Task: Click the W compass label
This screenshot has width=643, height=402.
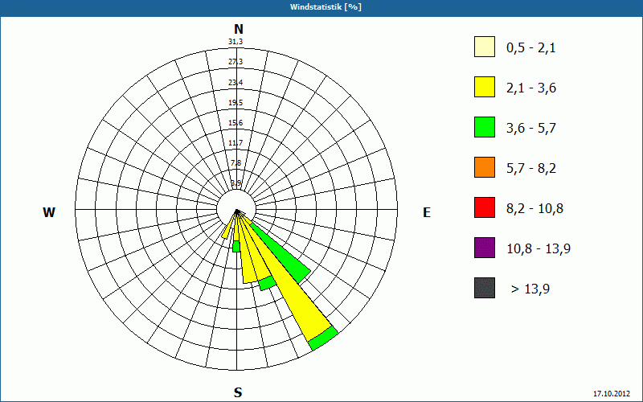Action: pos(49,212)
